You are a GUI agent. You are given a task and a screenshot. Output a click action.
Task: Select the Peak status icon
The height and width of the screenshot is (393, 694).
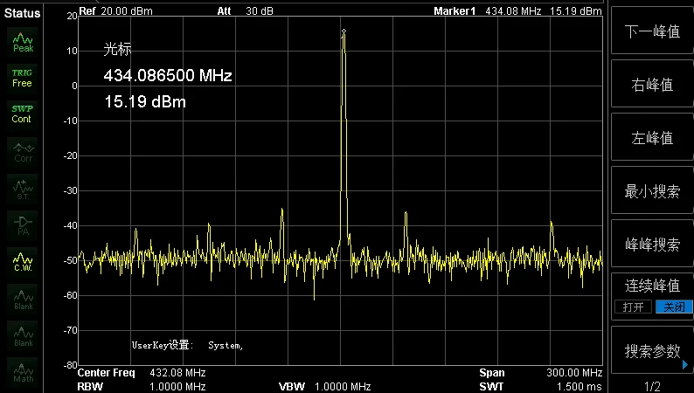(23, 43)
